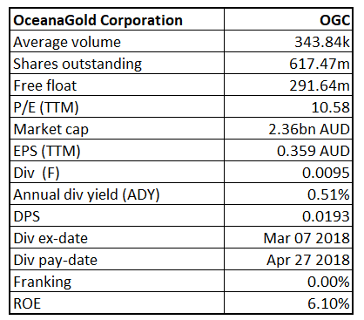This screenshot has width=364, height=320.
Task: Select the Franking label cell
Action: pos(117,281)
